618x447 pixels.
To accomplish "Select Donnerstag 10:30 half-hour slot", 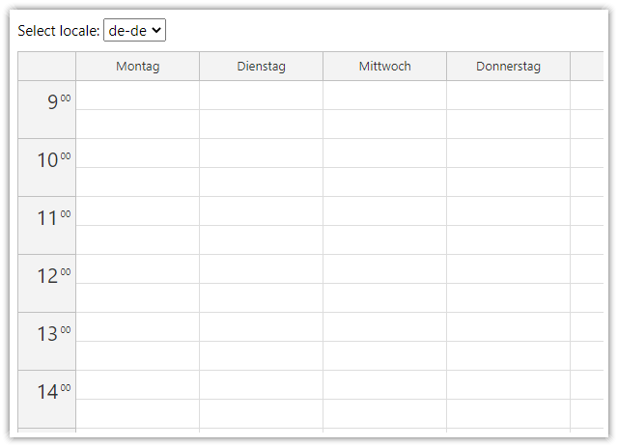I will [x=508, y=182].
